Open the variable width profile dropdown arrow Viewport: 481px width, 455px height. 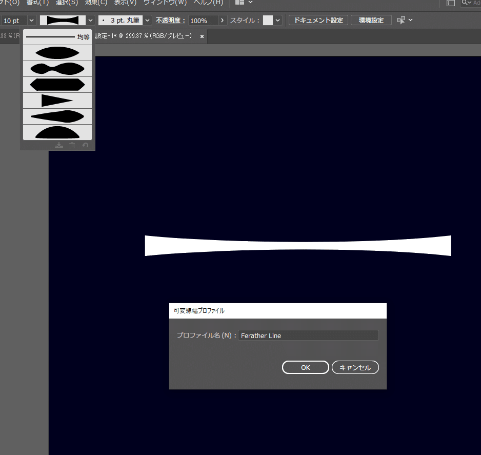90,21
